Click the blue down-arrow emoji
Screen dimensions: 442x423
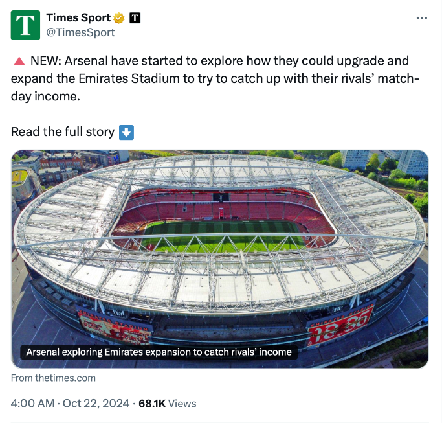[x=127, y=132]
